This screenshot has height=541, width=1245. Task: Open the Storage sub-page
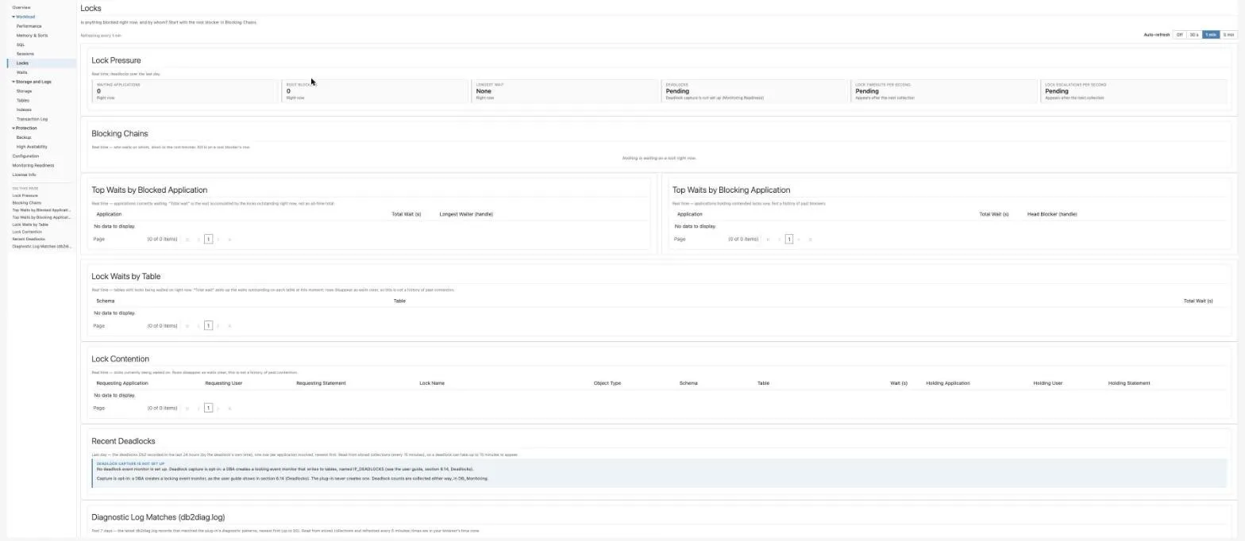pos(24,91)
